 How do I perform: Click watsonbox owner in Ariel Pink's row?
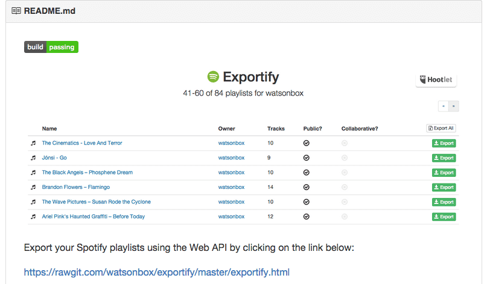pyautogui.click(x=231, y=217)
